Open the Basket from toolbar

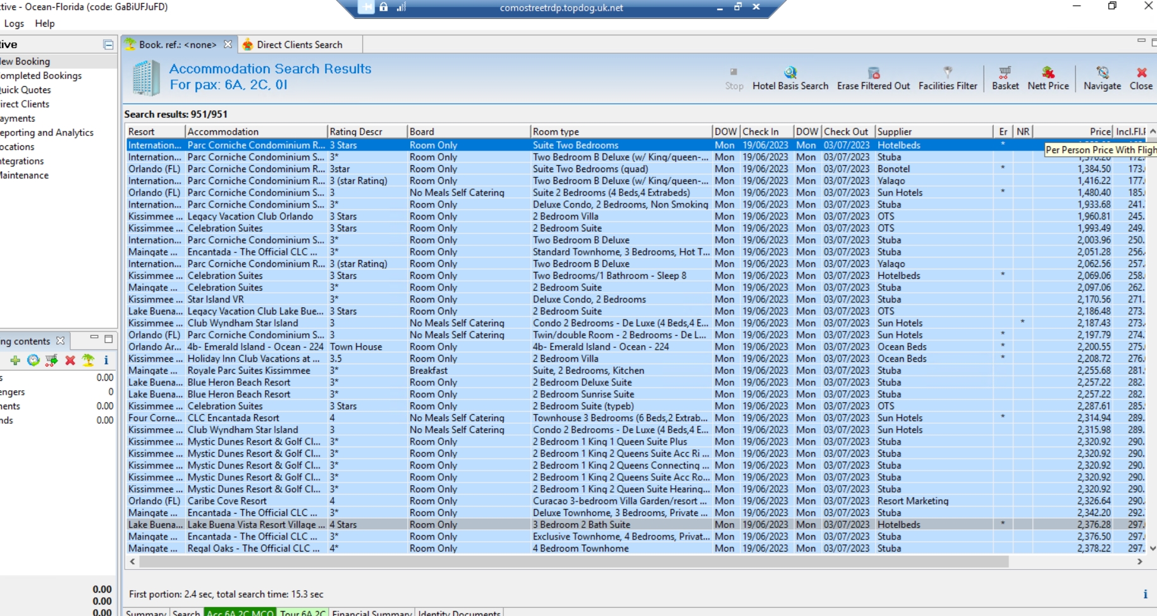(1005, 78)
